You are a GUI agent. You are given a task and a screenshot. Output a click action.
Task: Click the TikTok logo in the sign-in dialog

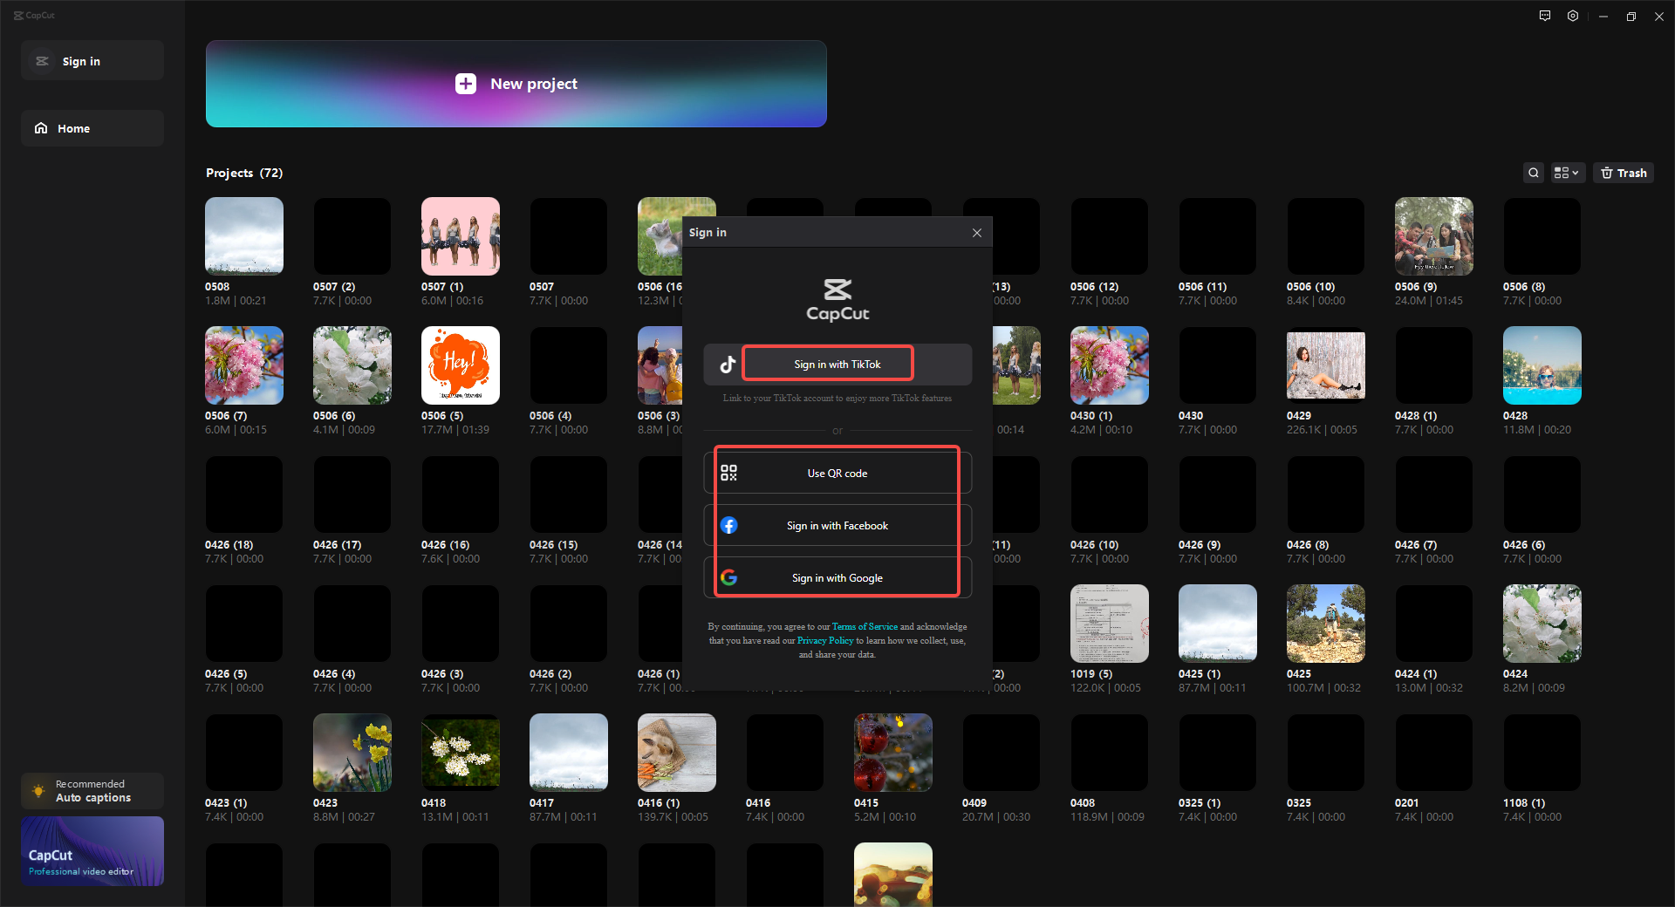[728, 365]
